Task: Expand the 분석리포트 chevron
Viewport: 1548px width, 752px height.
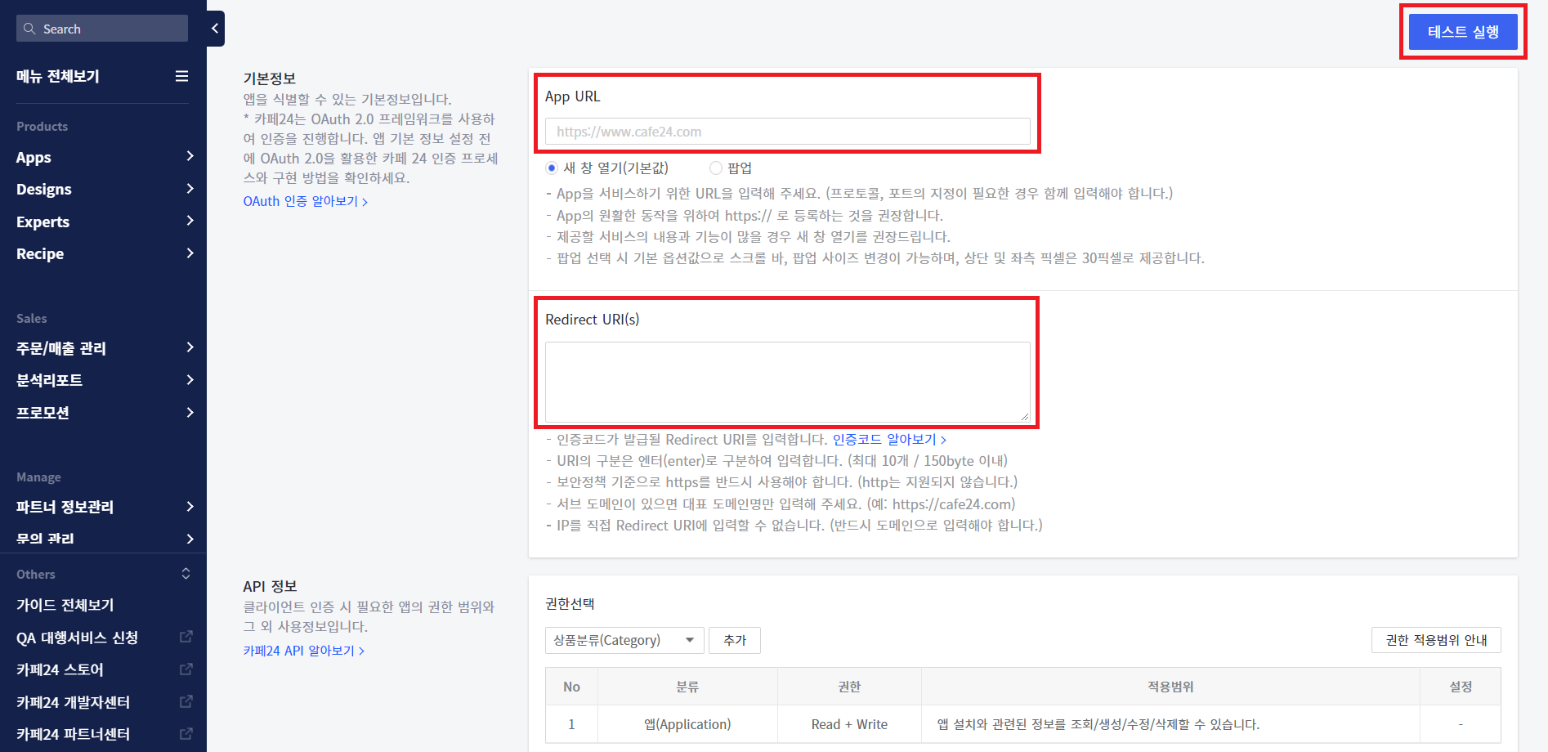Action: point(190,380)
